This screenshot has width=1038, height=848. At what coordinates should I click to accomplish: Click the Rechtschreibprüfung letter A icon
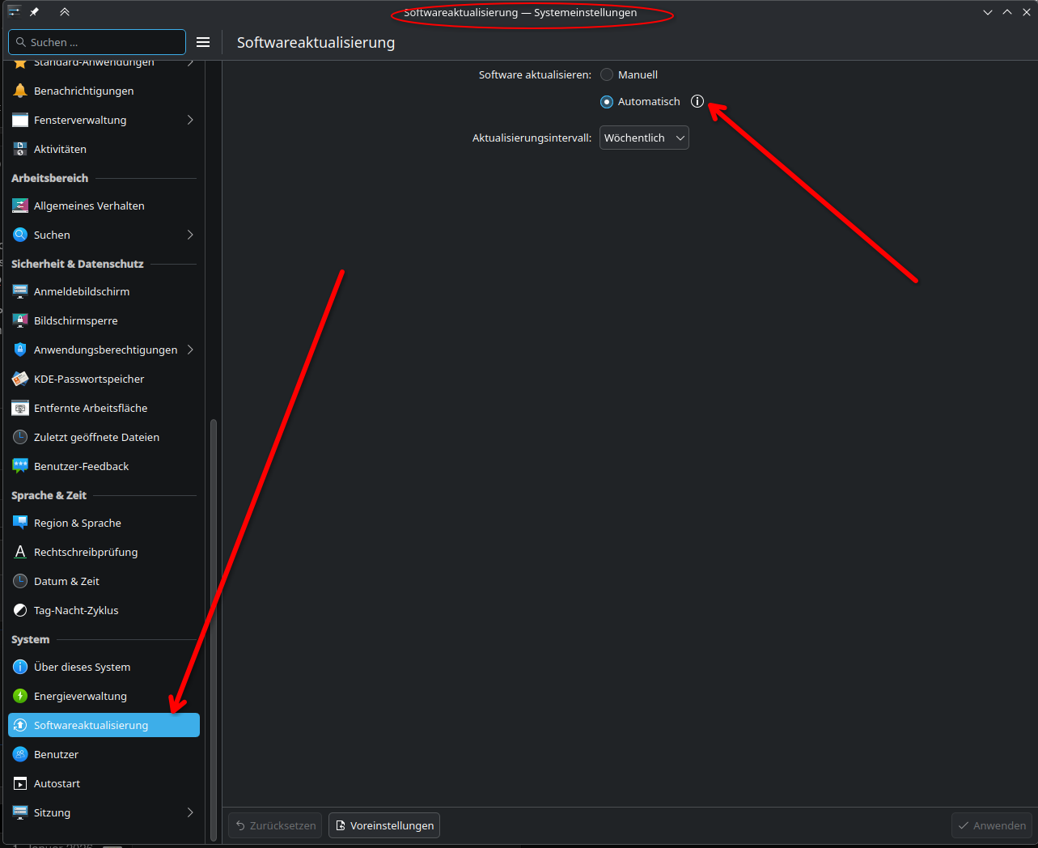coord(20,552)
